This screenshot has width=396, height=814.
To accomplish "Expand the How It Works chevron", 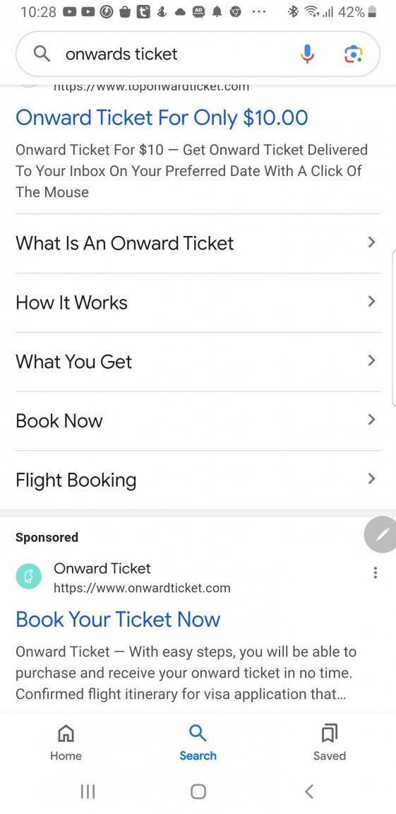I will [371, 301].
